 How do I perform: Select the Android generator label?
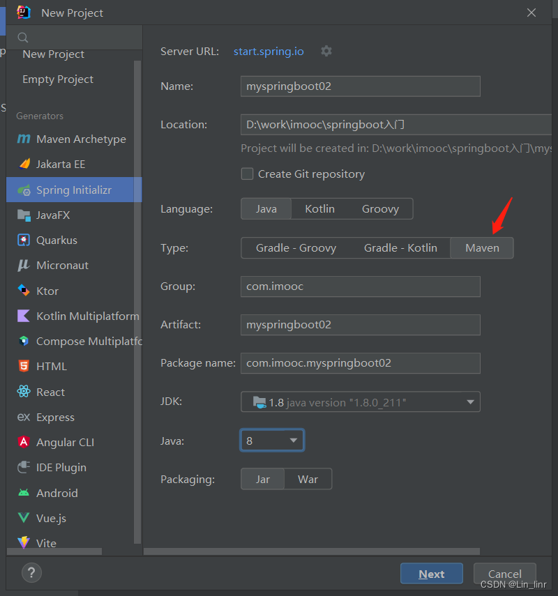point(57,493)
